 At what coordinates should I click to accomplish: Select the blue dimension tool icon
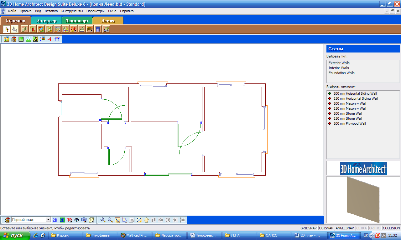click(57, 39)
